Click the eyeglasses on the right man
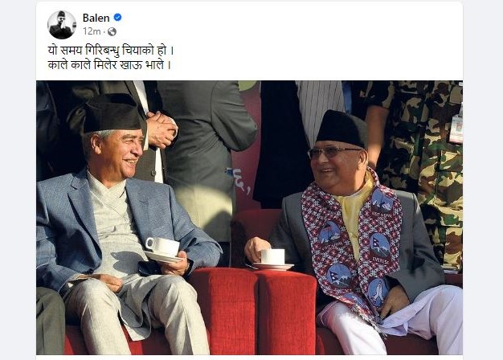This screenshot has width=503, height=360. [x=333, y=152]
